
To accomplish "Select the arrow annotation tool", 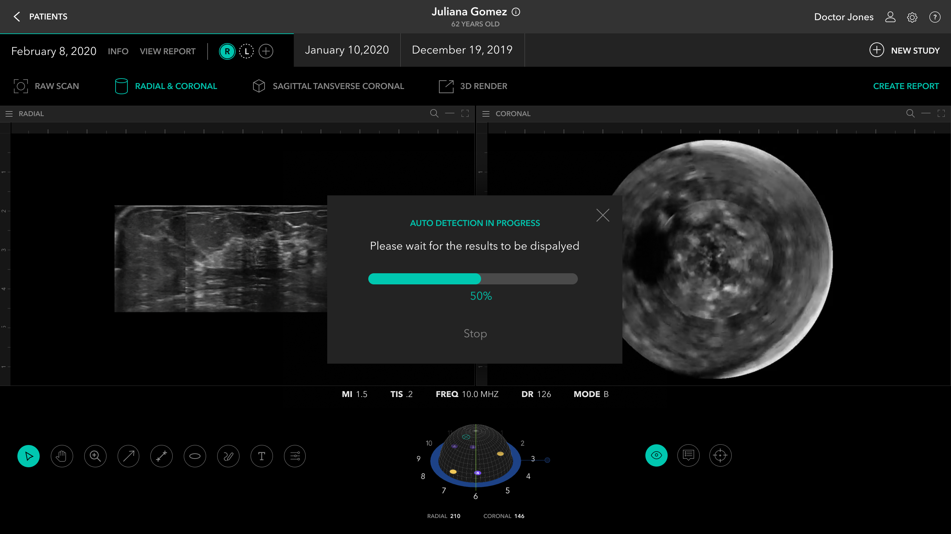I will tap(128, 456).
